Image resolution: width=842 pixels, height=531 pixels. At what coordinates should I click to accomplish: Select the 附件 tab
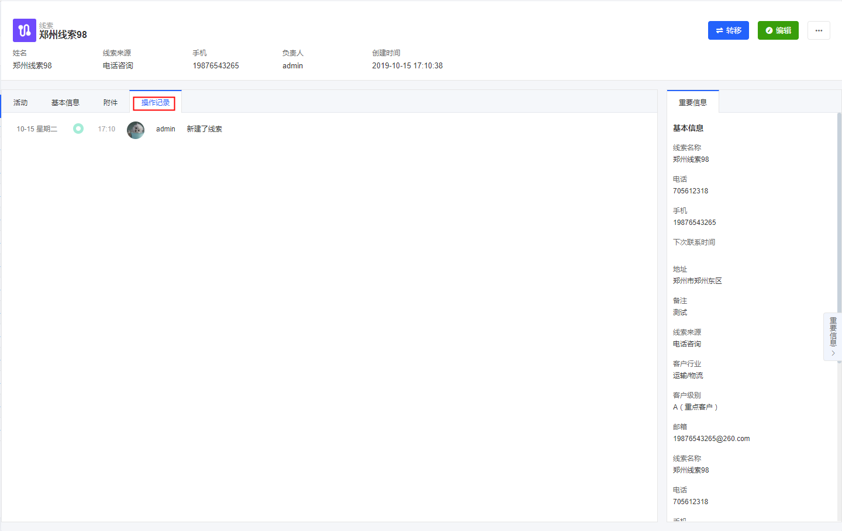pos(110,103)
